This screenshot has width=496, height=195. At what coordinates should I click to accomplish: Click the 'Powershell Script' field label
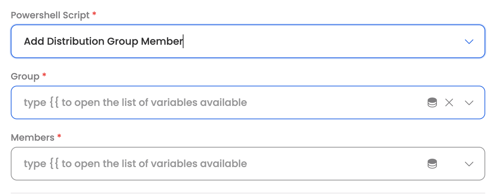pyautogui.click(x=50, y=15)
